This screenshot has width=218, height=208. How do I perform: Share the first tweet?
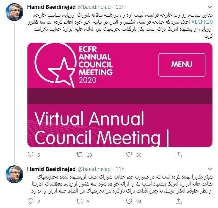[179, 155]
